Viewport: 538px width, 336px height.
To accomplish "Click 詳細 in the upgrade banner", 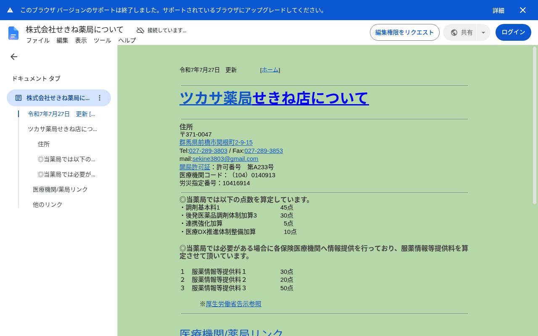I will click(498, 10).
